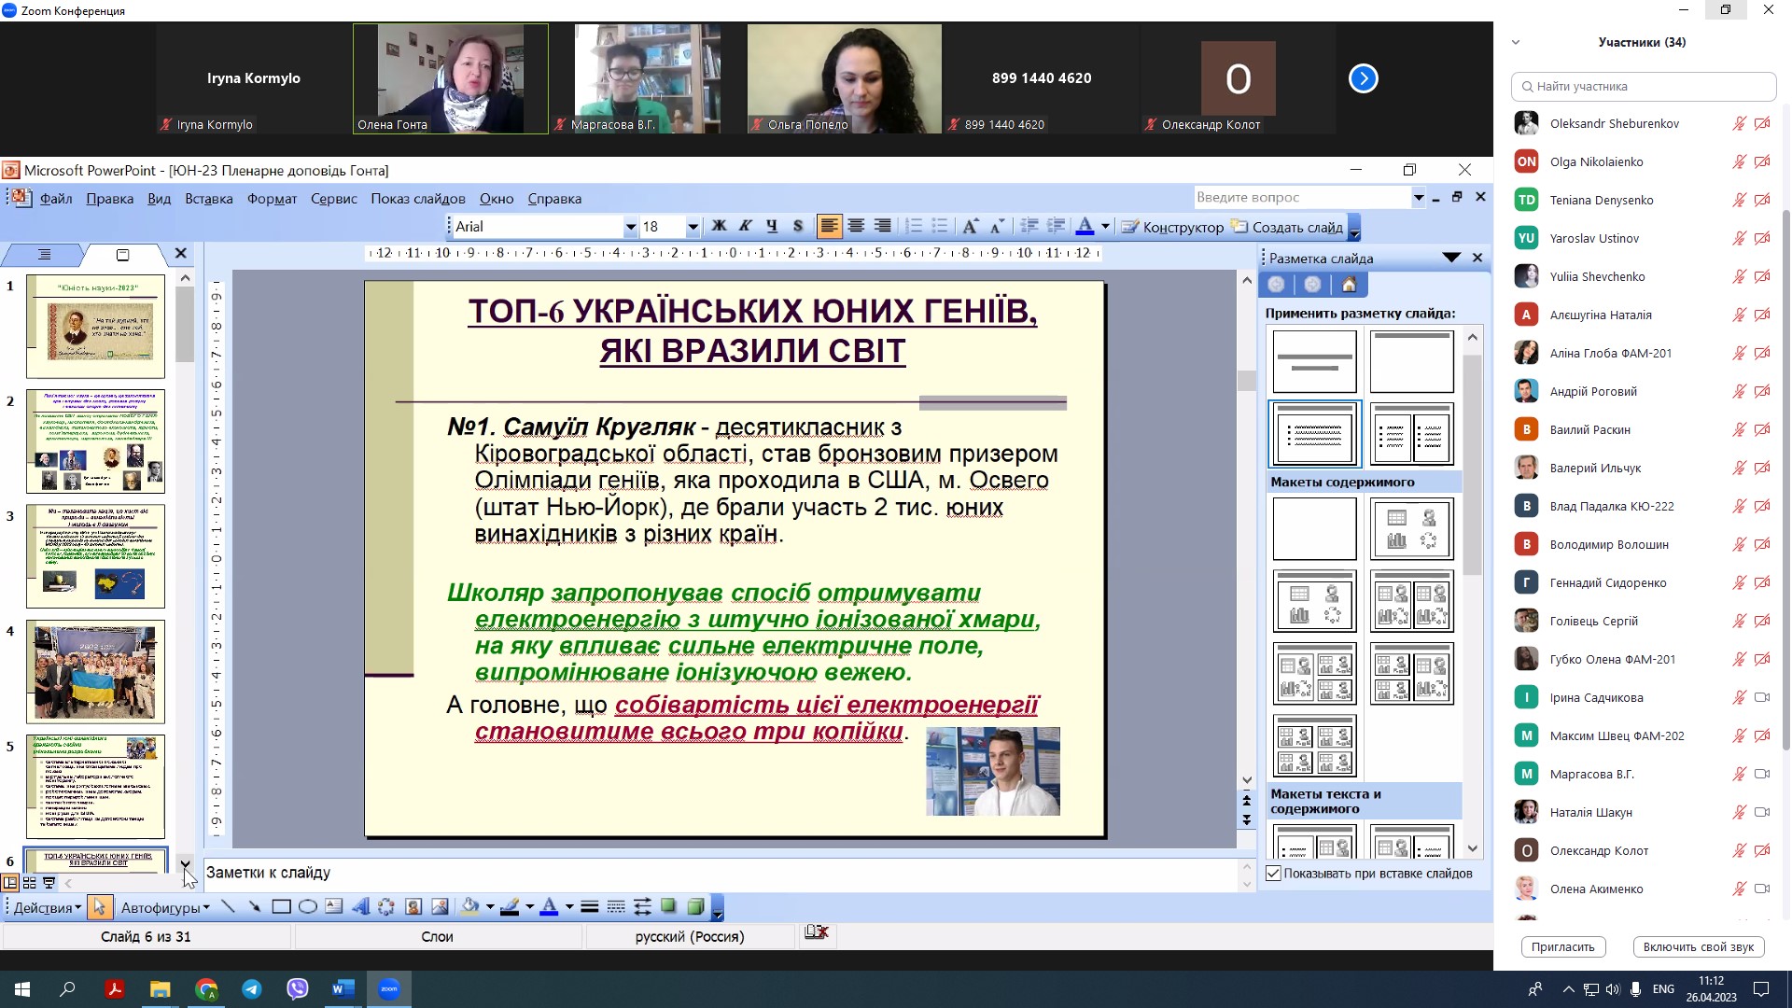
Task: Open the Показ слайдов menu
Action: [417, 199]
